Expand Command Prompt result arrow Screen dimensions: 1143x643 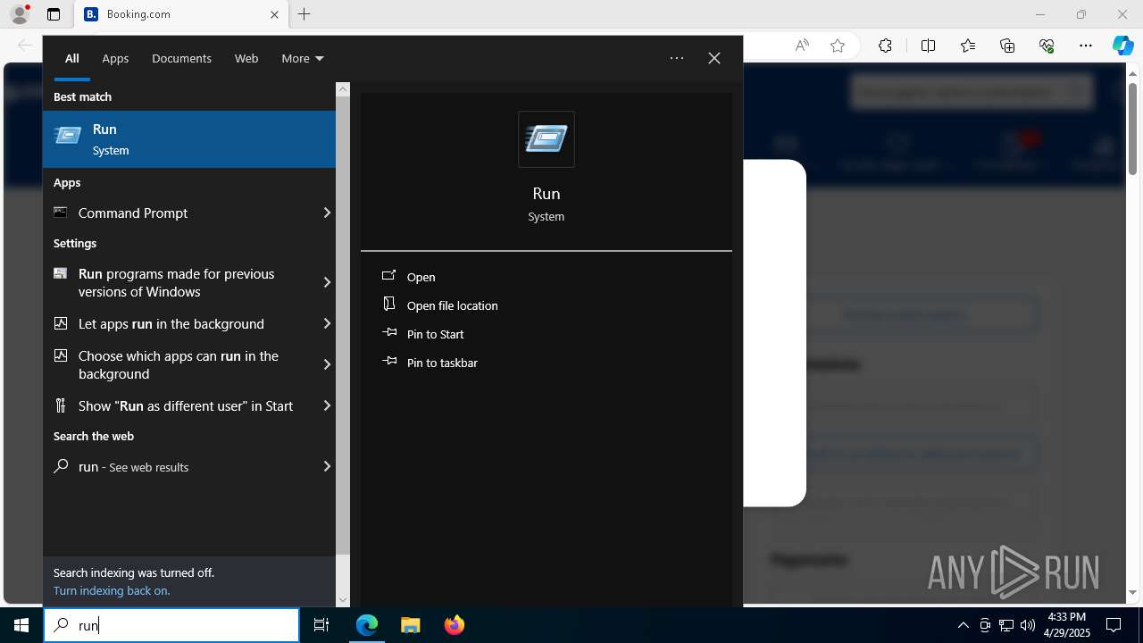point(327,213)
